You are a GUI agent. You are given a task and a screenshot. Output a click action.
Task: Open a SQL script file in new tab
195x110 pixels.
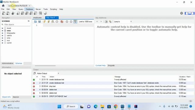click(x=8, y=13)
